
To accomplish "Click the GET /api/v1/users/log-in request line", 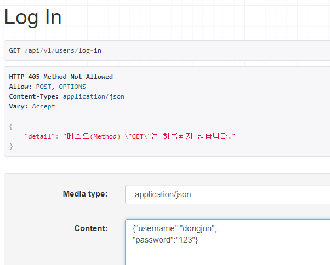I will click(55, 50).
